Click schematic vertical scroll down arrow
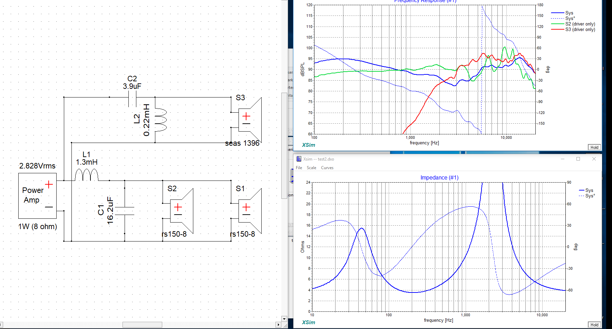The image size is (612, 329). coord(284,319)
